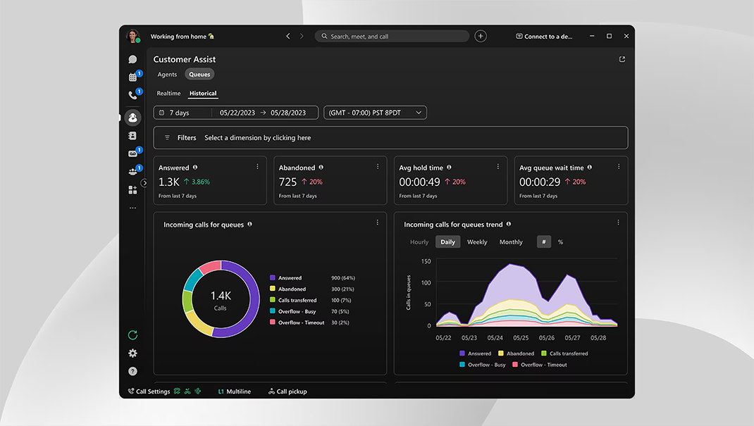This screenshot has width=754, height=426.
Task: Click the second green status bar icon after Call Settings
Action: tap(187, 391)
